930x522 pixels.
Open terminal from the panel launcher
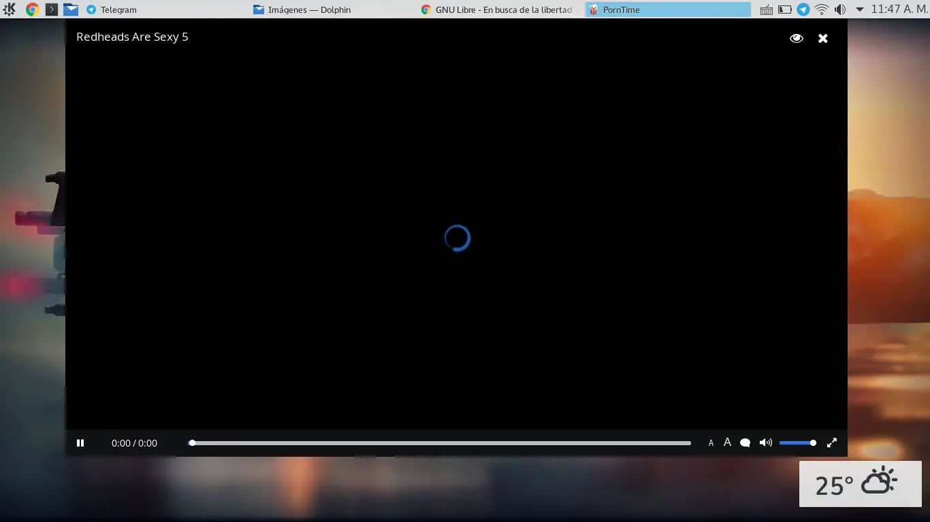51,10
